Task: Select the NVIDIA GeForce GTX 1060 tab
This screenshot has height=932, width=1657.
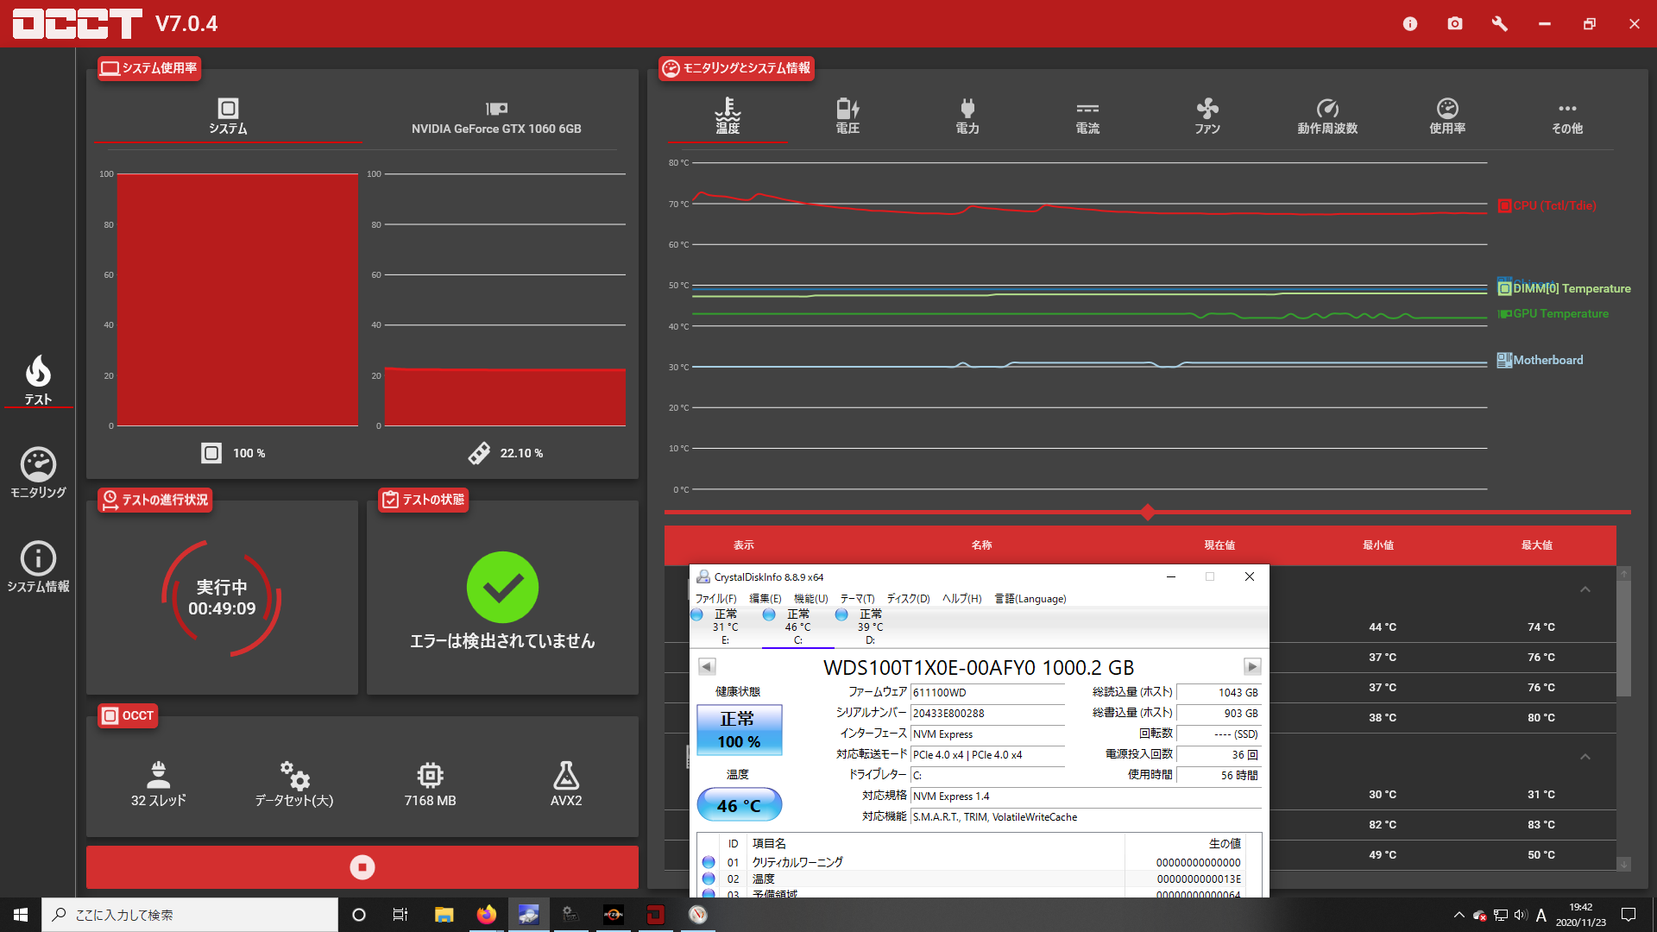Action: (x=496, y=116)
